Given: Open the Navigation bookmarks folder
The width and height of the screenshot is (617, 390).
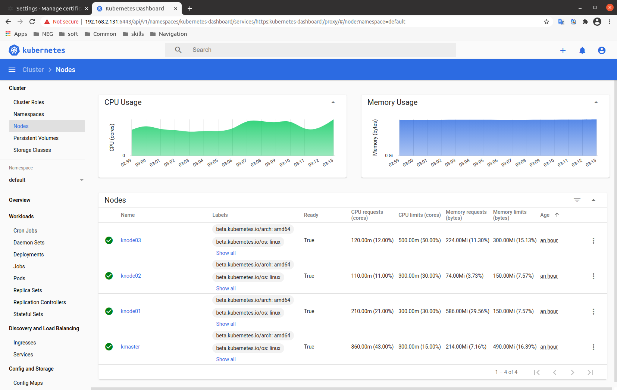Looking at the screenshot, I should tap(169, 34).
